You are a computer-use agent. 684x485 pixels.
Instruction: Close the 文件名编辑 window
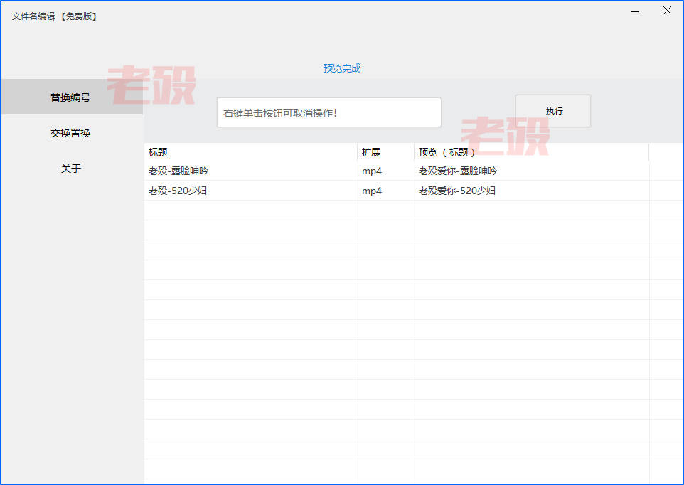tap(667, 11)
